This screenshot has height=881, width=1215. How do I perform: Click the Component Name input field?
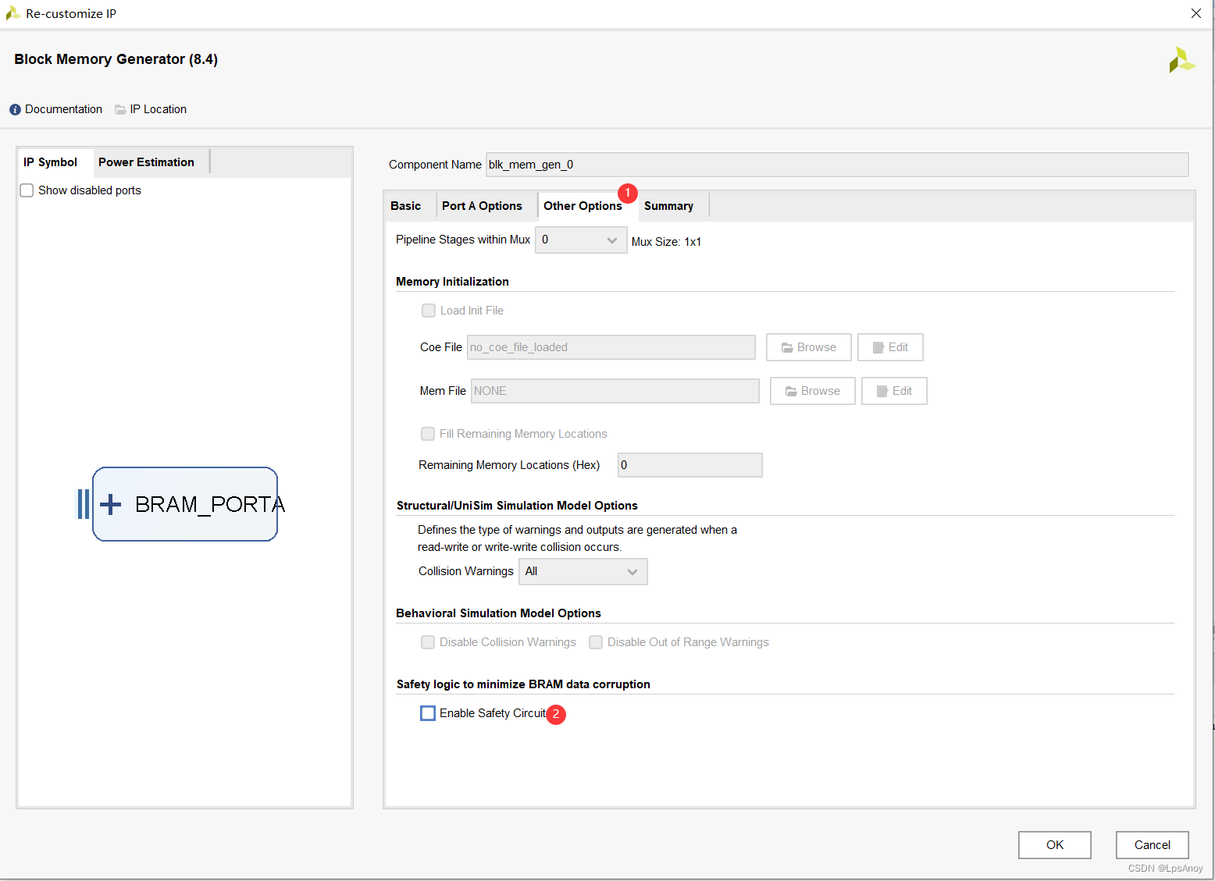pyautogui.click(x=836, y=165)
